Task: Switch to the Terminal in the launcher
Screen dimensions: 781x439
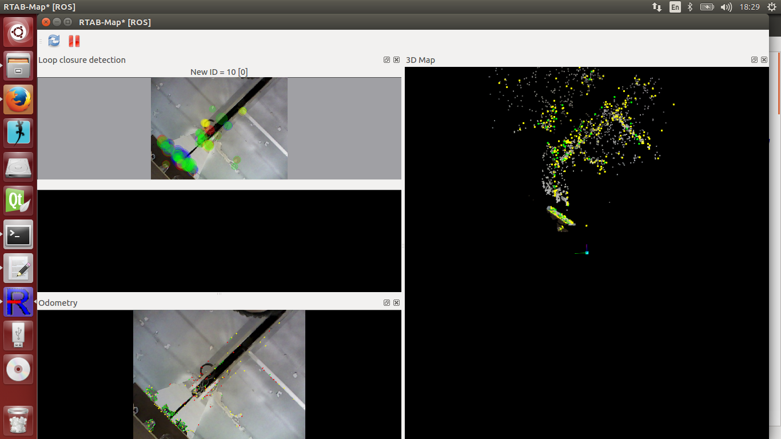Action: coord(18,234)
